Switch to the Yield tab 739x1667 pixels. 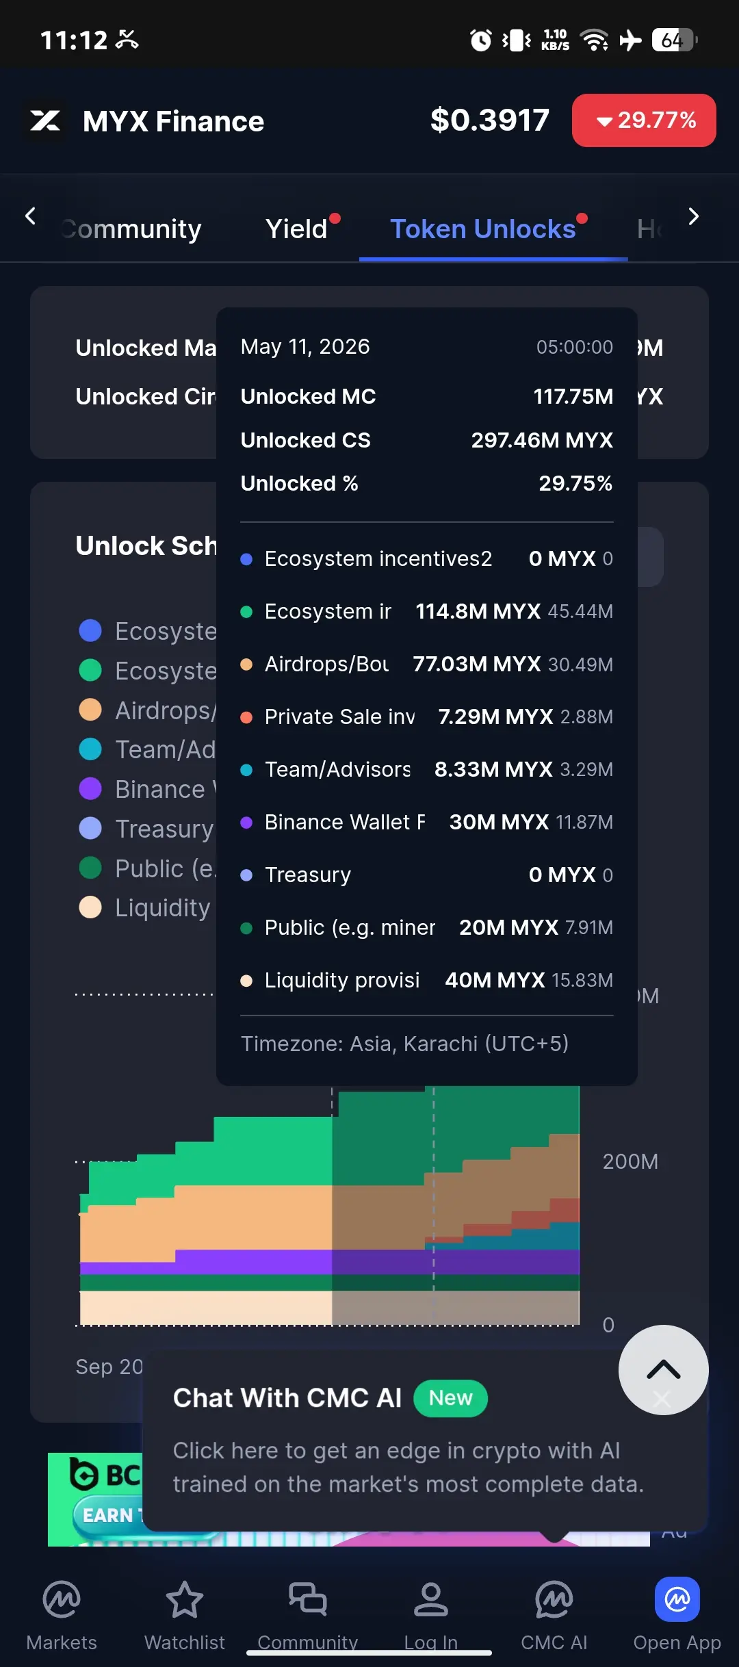(x=296, y=229)
